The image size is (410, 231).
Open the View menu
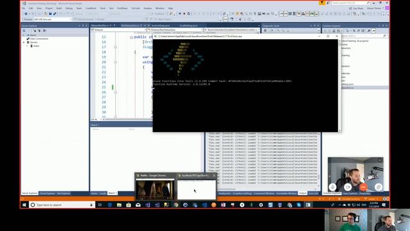click(39, 8)
